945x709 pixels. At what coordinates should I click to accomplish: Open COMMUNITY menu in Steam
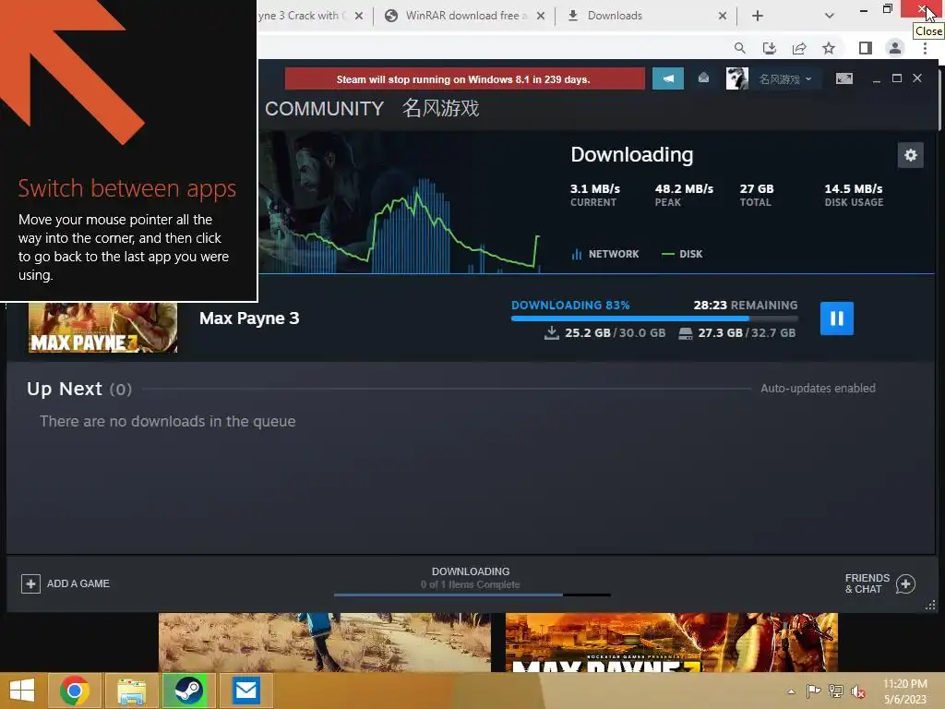(x=324, y=109)
